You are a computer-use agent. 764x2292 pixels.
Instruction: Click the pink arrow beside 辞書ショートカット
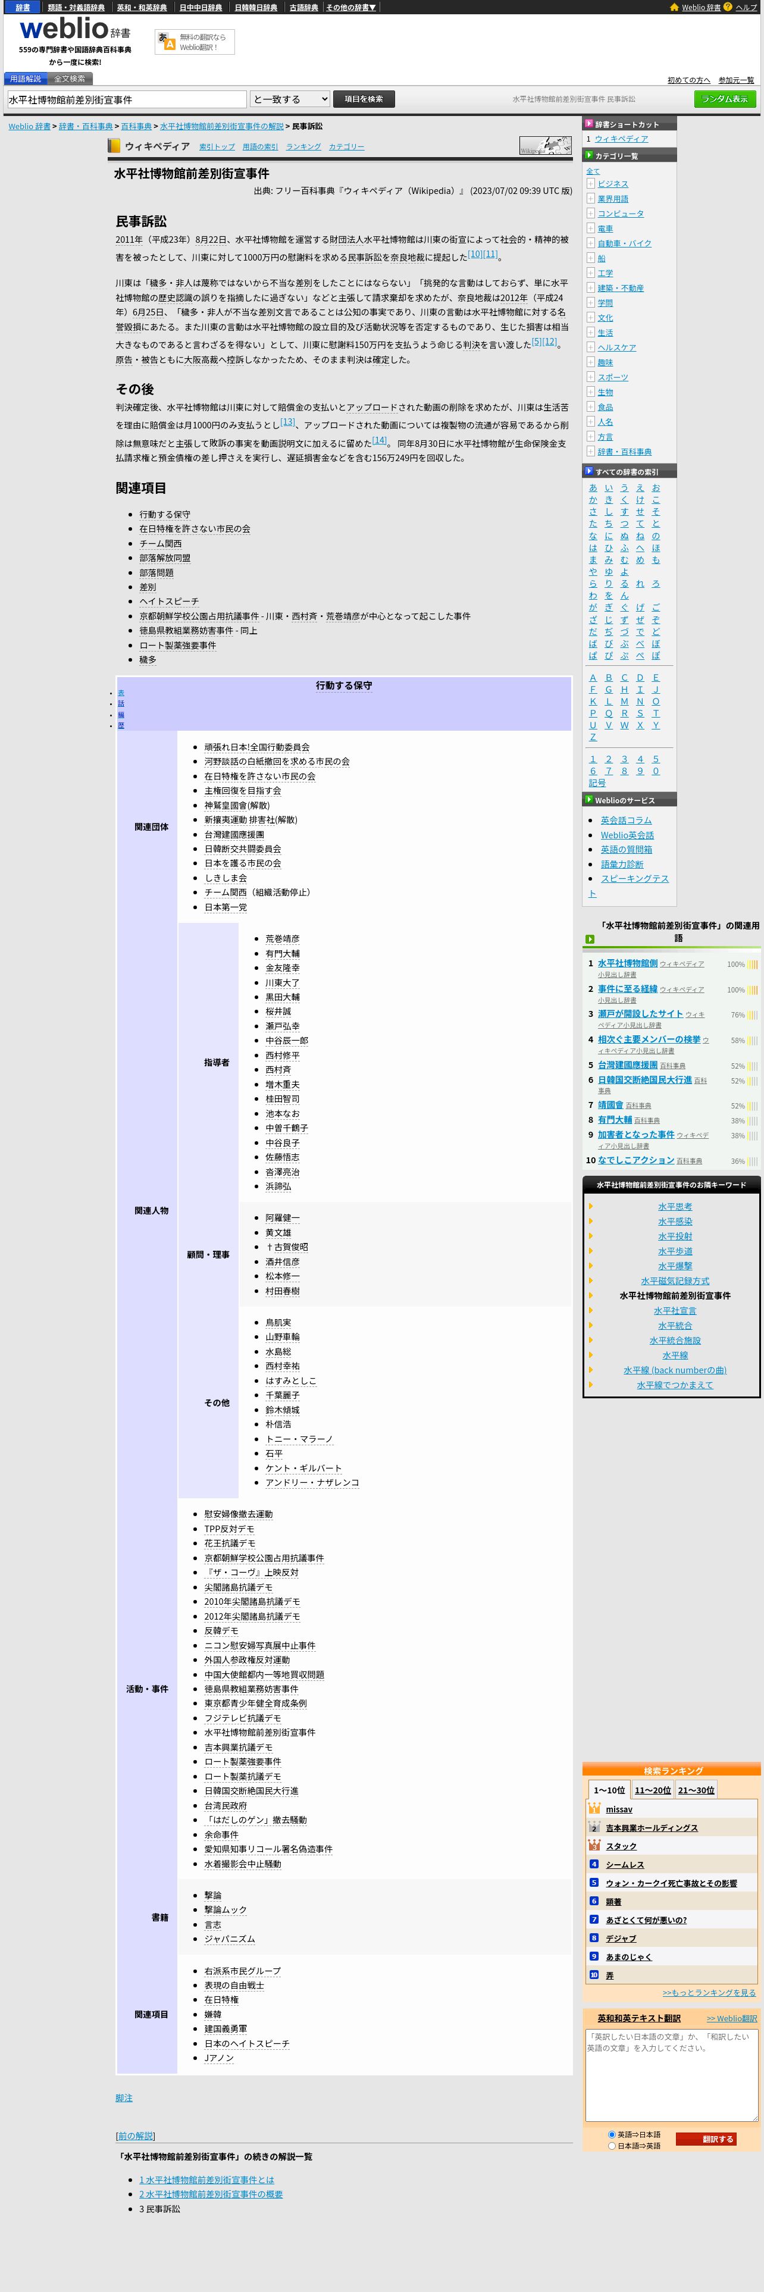click(x=588, y=124)
